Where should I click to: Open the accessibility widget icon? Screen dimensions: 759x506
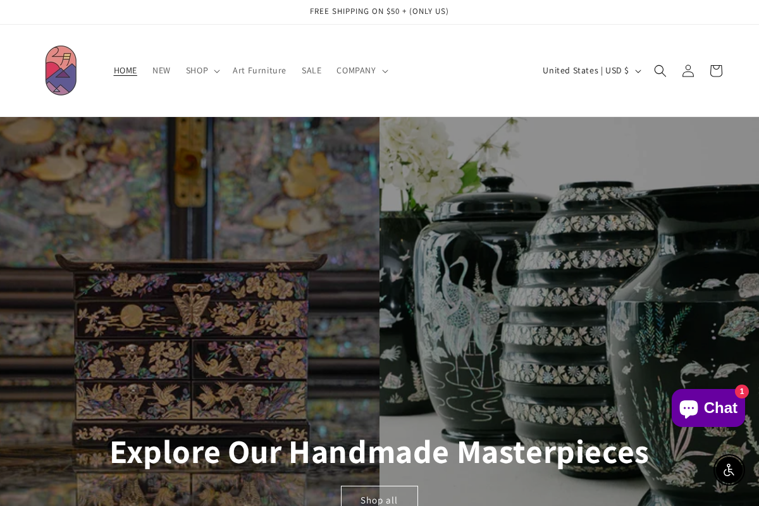(x=729, y=470)
